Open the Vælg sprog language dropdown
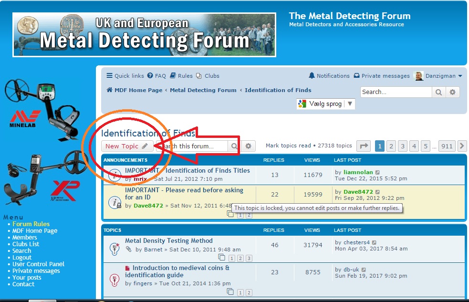 [x=326, y=104]
